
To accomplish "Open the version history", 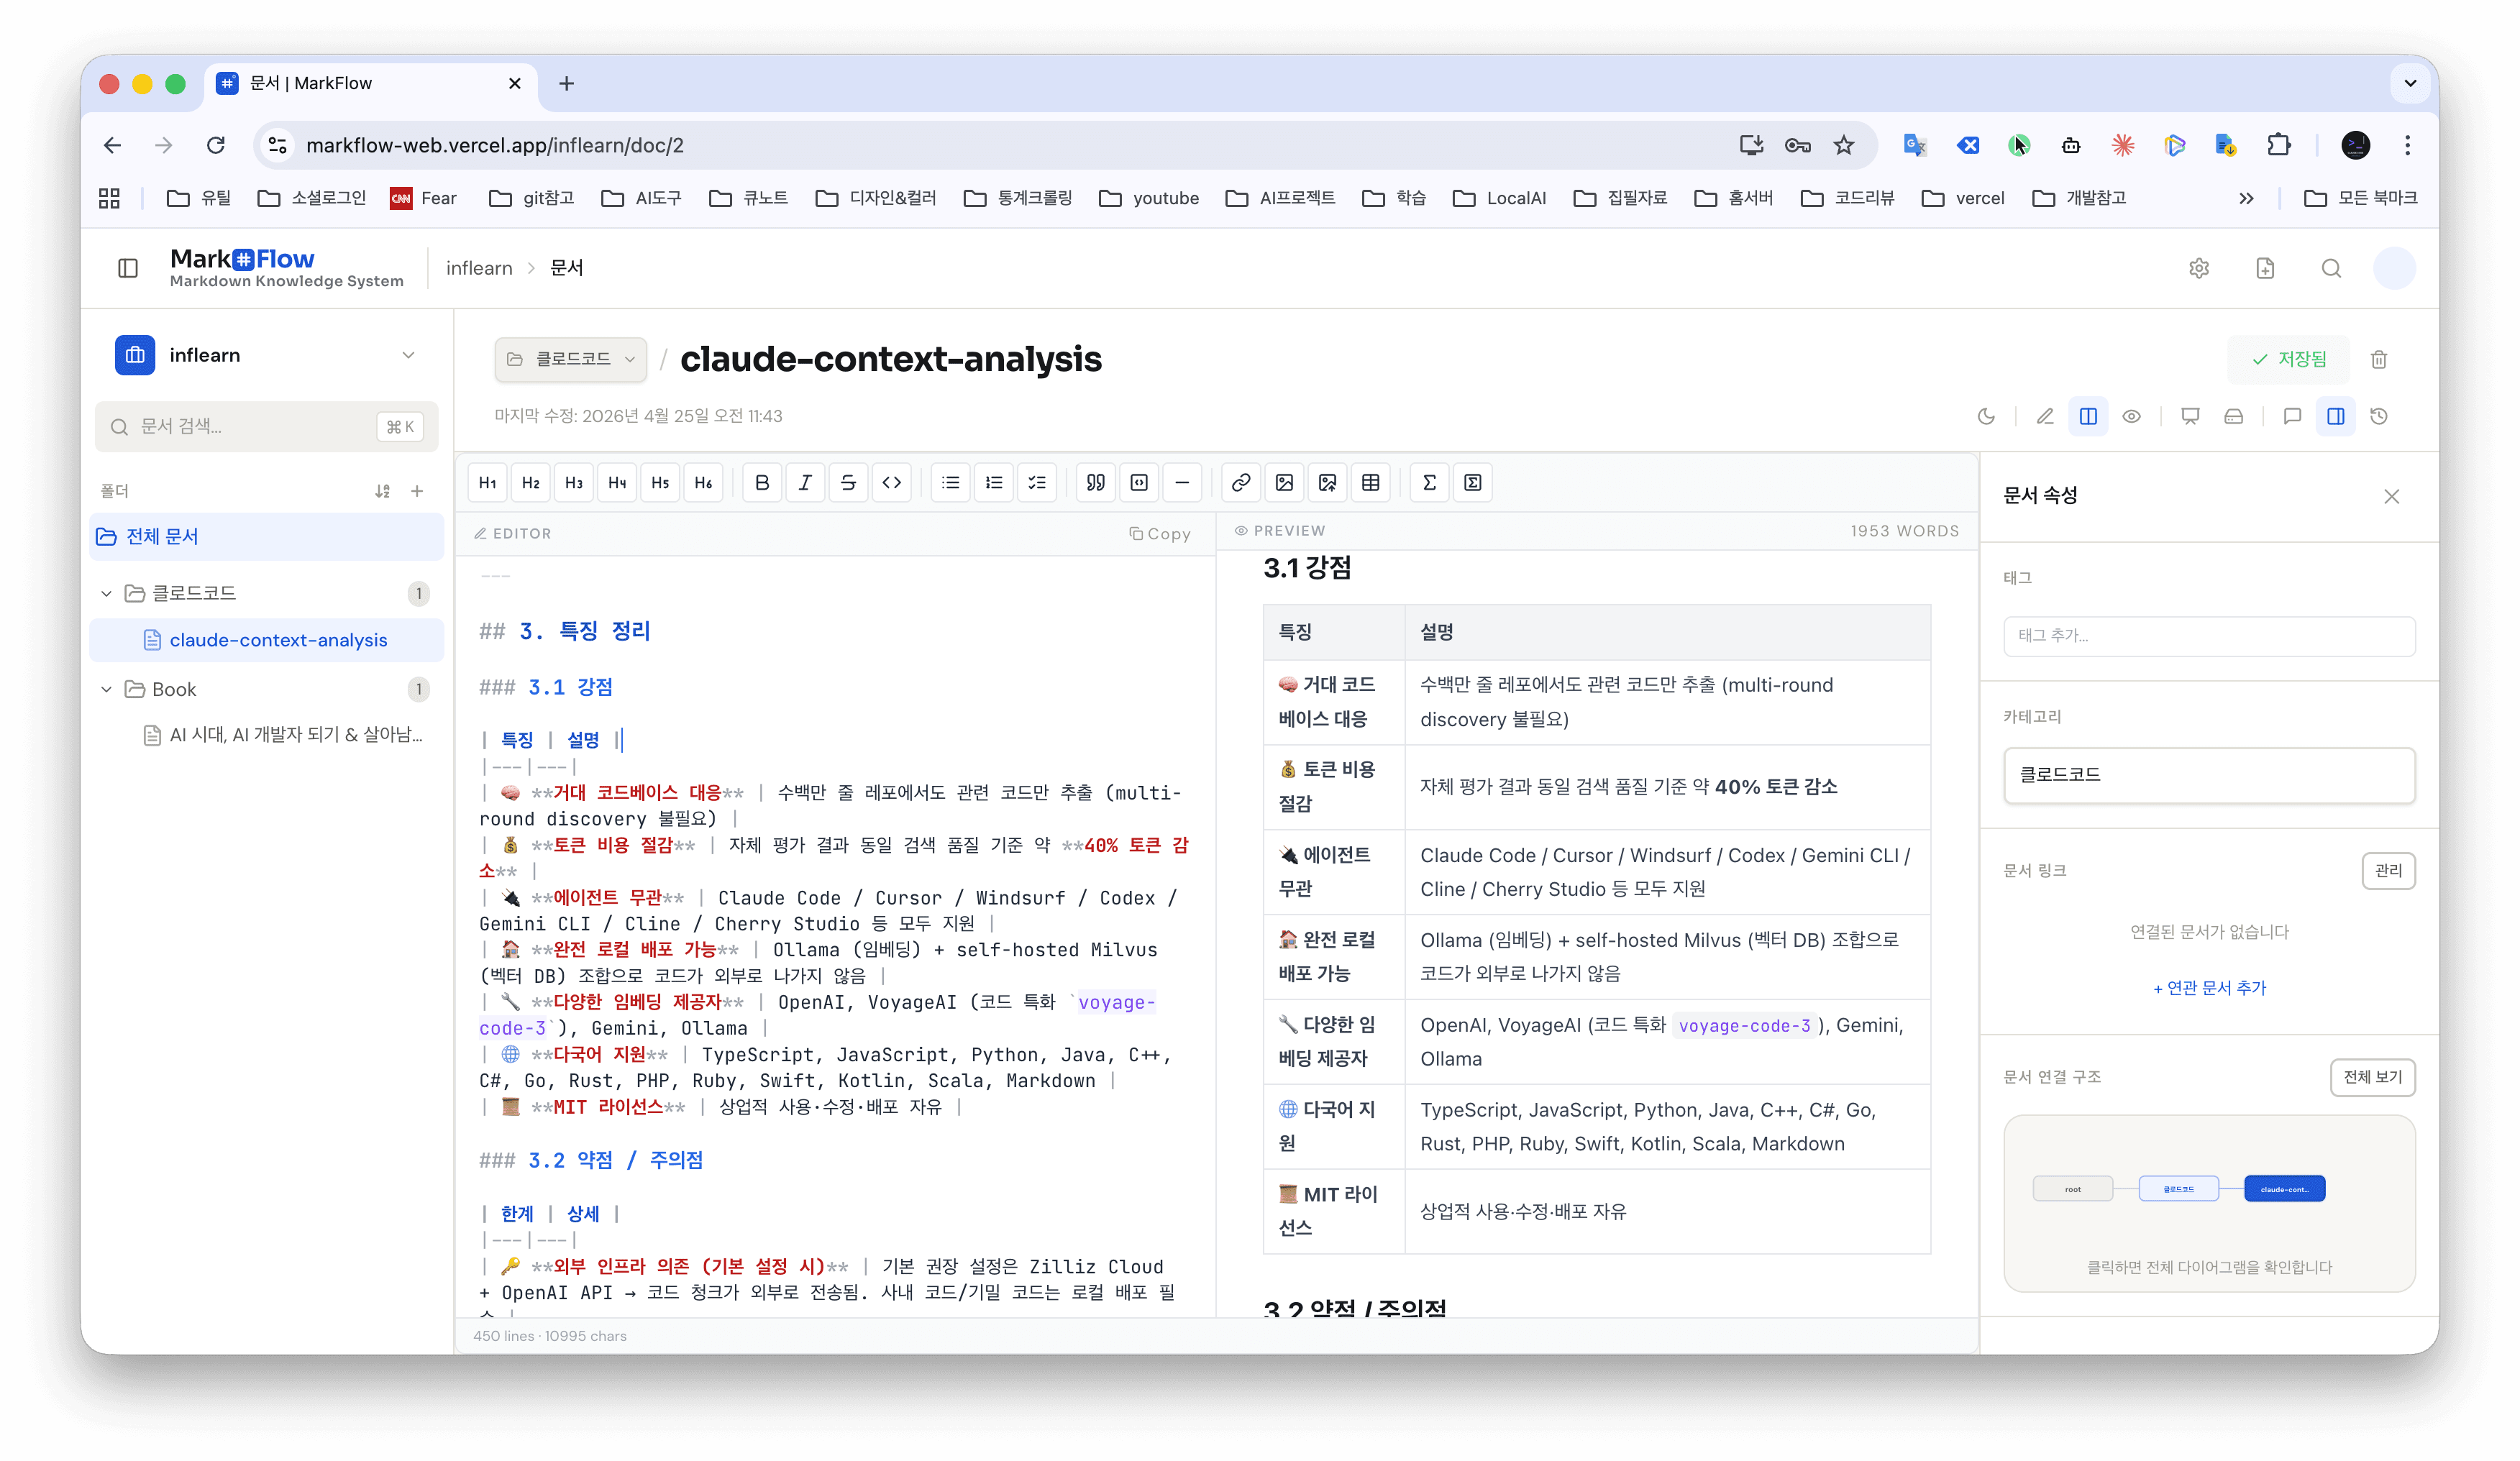I will pyautogui.click(x=2379, y=416).
